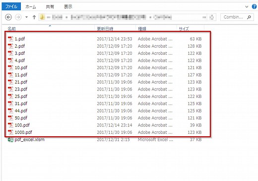Select the pdf_excel.xlsm Excel icon
This screenshot has width=258, height=181.
tap(10, 140)
